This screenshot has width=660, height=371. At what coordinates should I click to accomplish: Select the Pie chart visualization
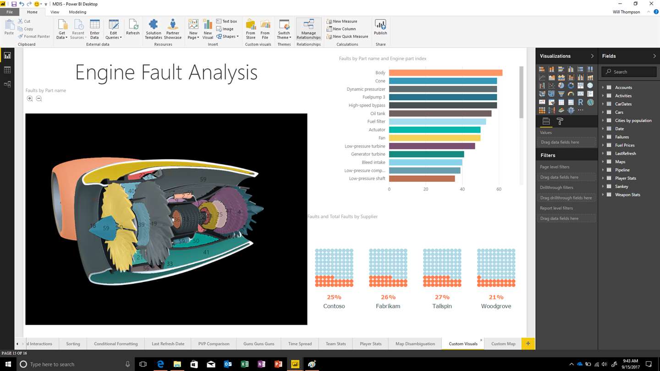click(561, 86)
